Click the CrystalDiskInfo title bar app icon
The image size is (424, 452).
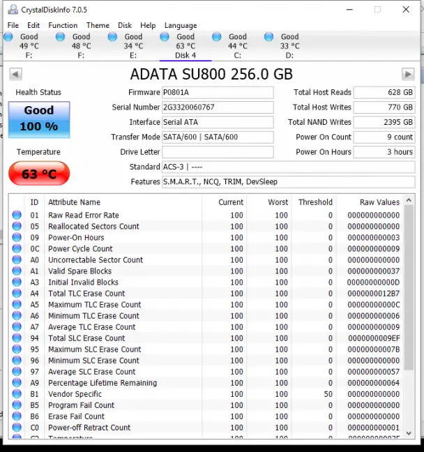13,10
